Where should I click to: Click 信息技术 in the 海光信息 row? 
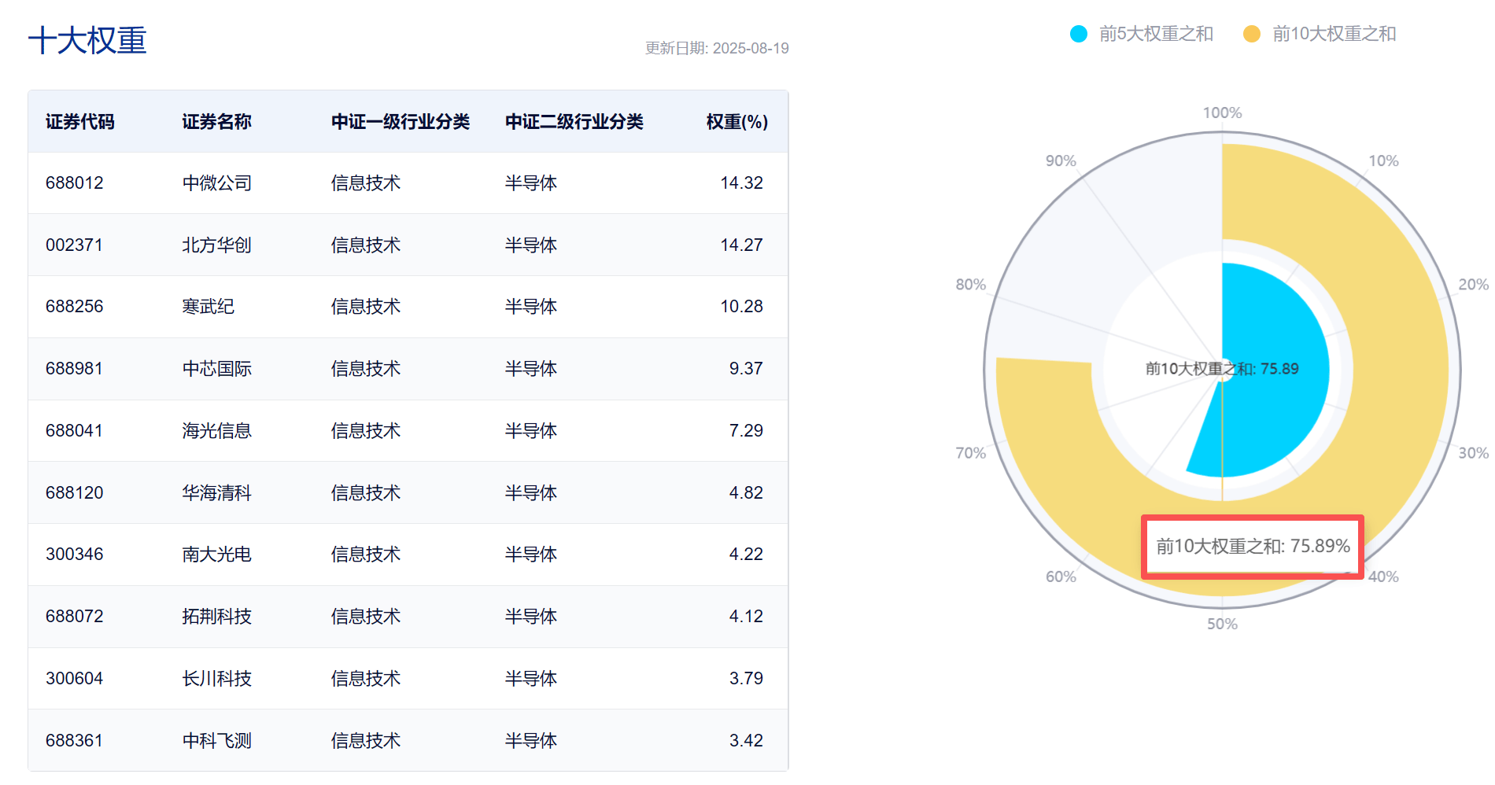(366, 431)
